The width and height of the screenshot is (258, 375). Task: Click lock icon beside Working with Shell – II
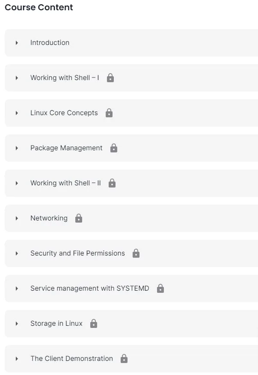pyautogui.click(x=112, y=183)
